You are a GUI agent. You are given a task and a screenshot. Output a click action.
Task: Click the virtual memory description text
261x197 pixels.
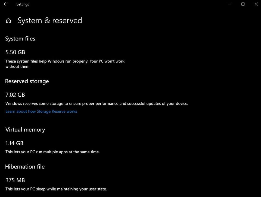[x=52, y=152]
